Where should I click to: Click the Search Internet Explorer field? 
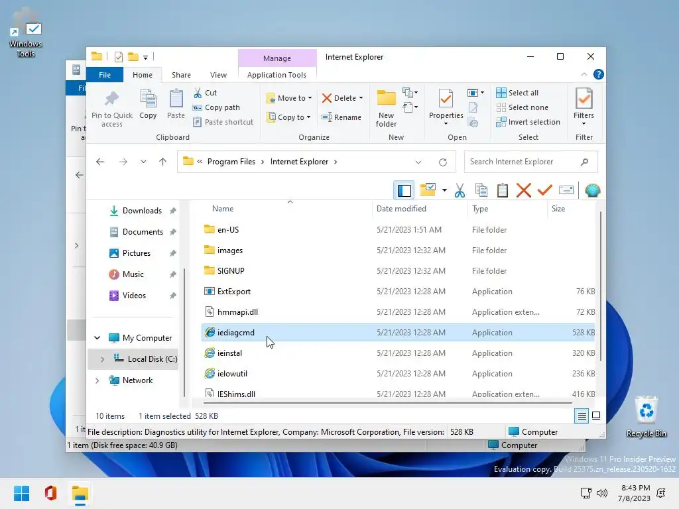(531, 162)
